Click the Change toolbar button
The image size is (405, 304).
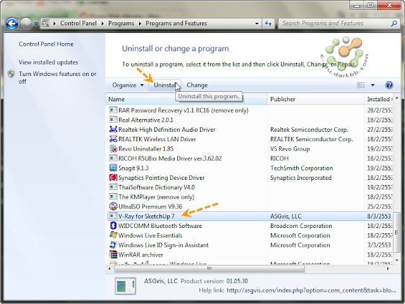click(197, 85)
